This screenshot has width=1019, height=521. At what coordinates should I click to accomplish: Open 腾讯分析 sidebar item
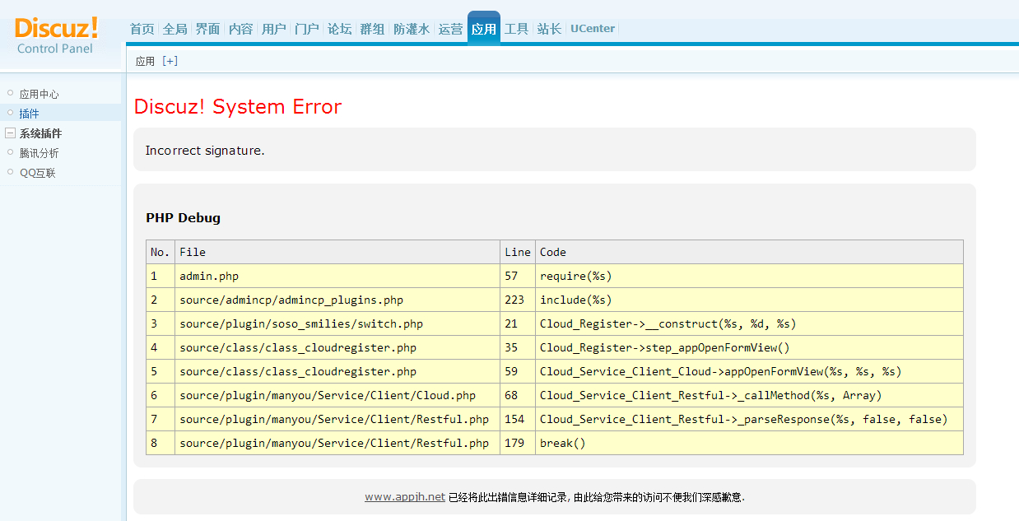pyautogui.click(x=40, y=153)
